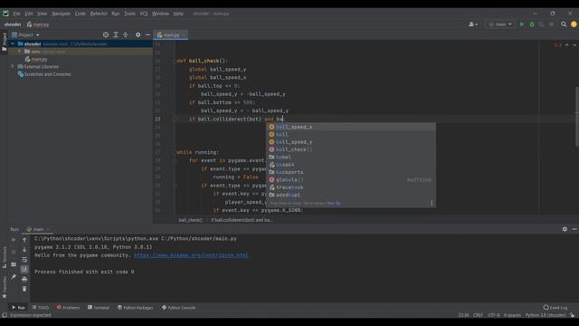This screenshot has height=326, width=579.
Task: Click Select Opened File target icon in Project panel
Action: click(106, 34)
